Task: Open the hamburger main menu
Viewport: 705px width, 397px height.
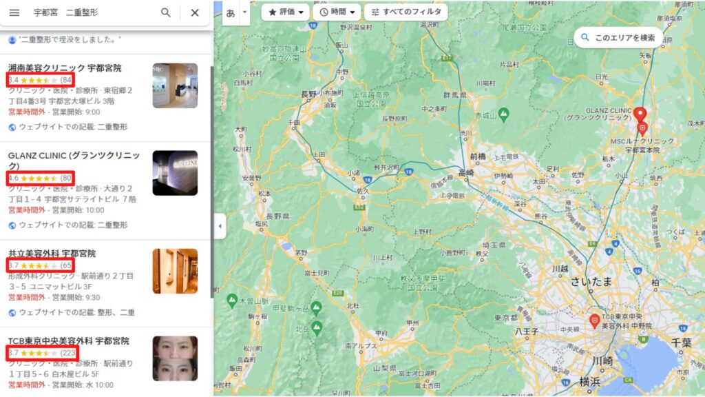Action: [14, 12]
